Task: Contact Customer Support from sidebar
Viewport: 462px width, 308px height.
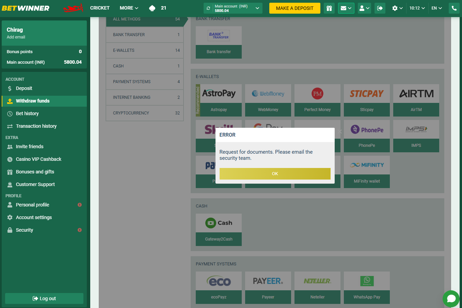Action: [44, 184]
